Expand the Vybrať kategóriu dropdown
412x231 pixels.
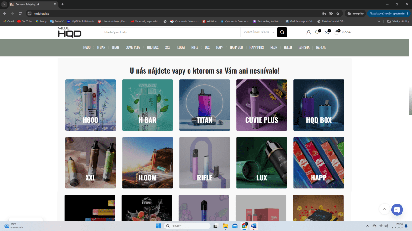(x=258, y=32)
